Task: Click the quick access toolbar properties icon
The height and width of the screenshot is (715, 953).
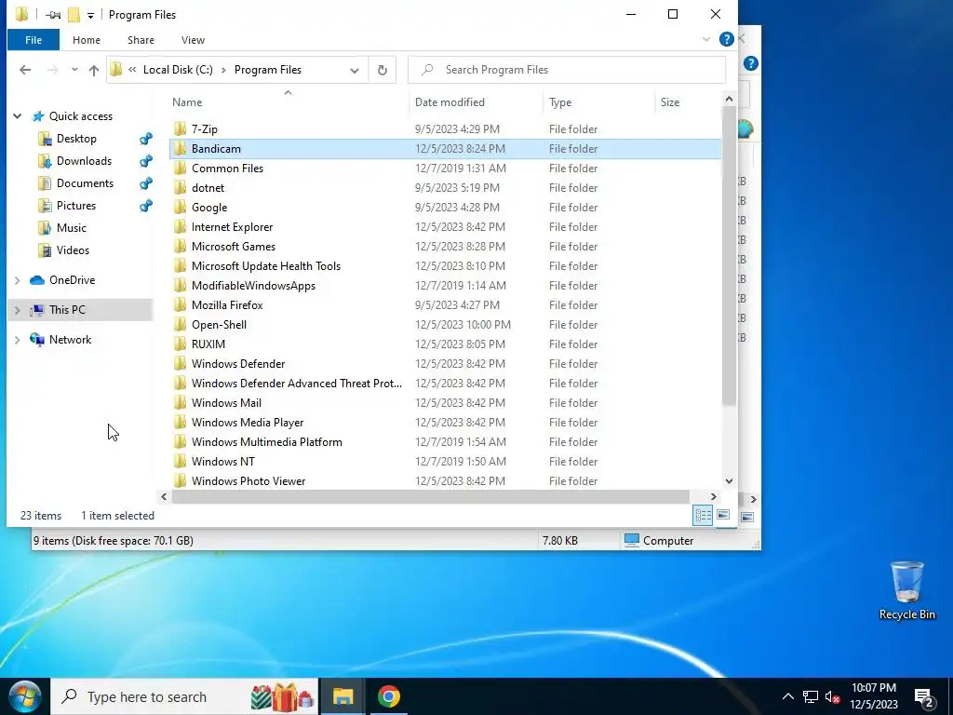Action: 53,15
